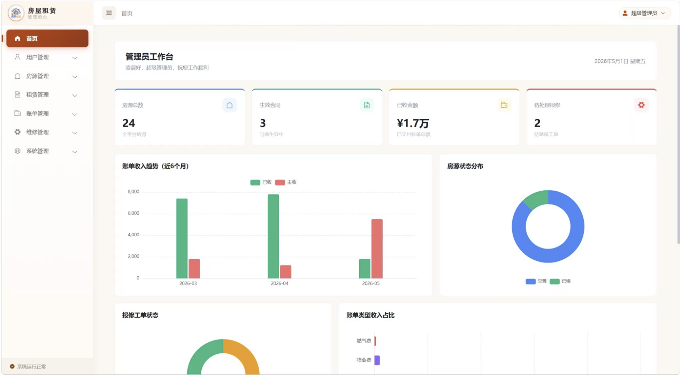Expand the 系统管理 submenu chevron
The image size is (681, 375).
(75, 152)
